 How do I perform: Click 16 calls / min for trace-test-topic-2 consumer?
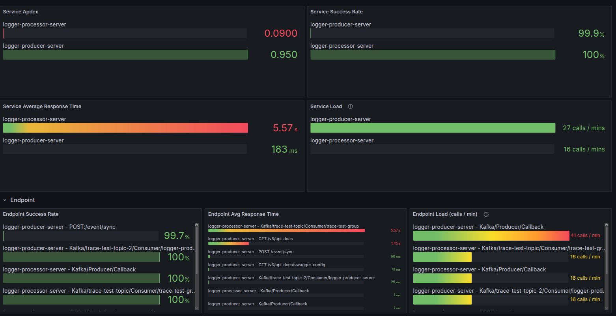[x=585, y=299]
